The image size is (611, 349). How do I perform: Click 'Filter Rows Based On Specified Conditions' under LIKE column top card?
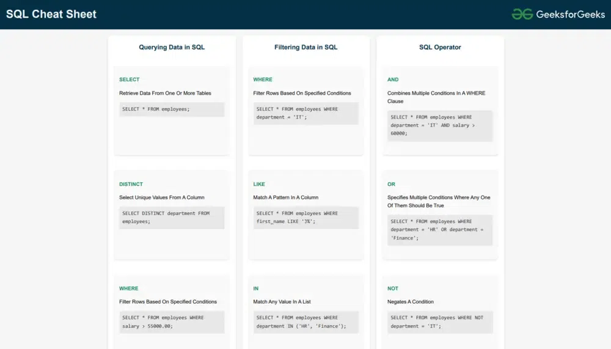tap(302, 93)
